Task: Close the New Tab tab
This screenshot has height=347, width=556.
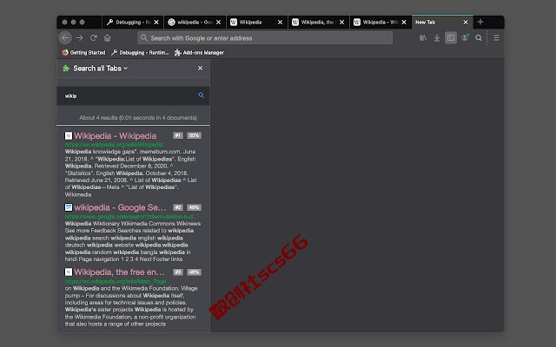Action: [x=466, y=22]
